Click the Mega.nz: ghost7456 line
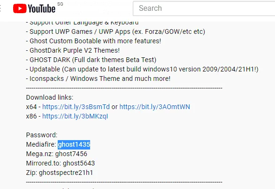The image size is (275, 189). [56, 154]
